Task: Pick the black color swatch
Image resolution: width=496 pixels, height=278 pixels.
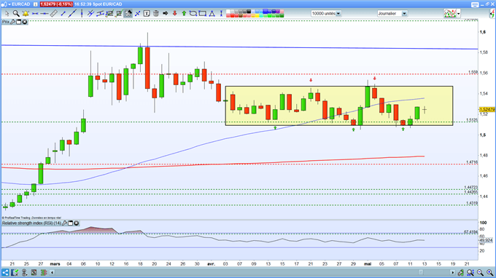Action: click(249, 12)
